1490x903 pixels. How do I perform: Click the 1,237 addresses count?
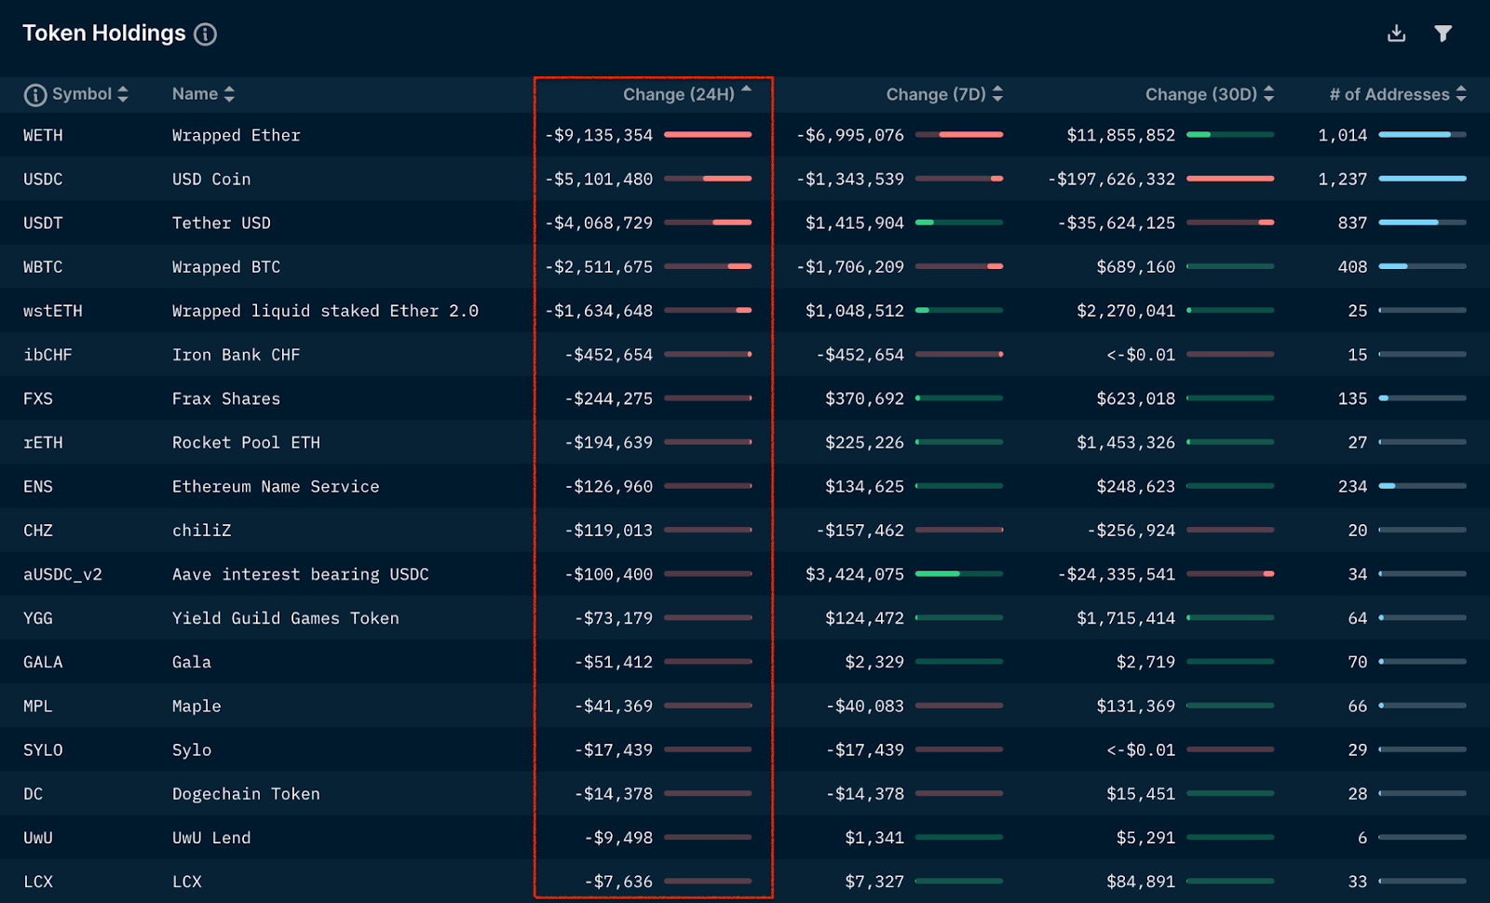(1343, 180)
